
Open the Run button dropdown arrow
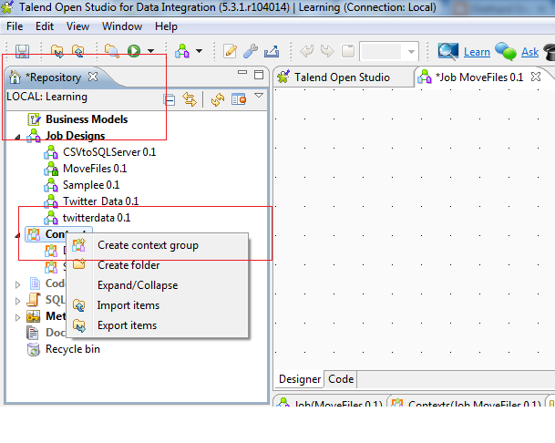(151, 51)
